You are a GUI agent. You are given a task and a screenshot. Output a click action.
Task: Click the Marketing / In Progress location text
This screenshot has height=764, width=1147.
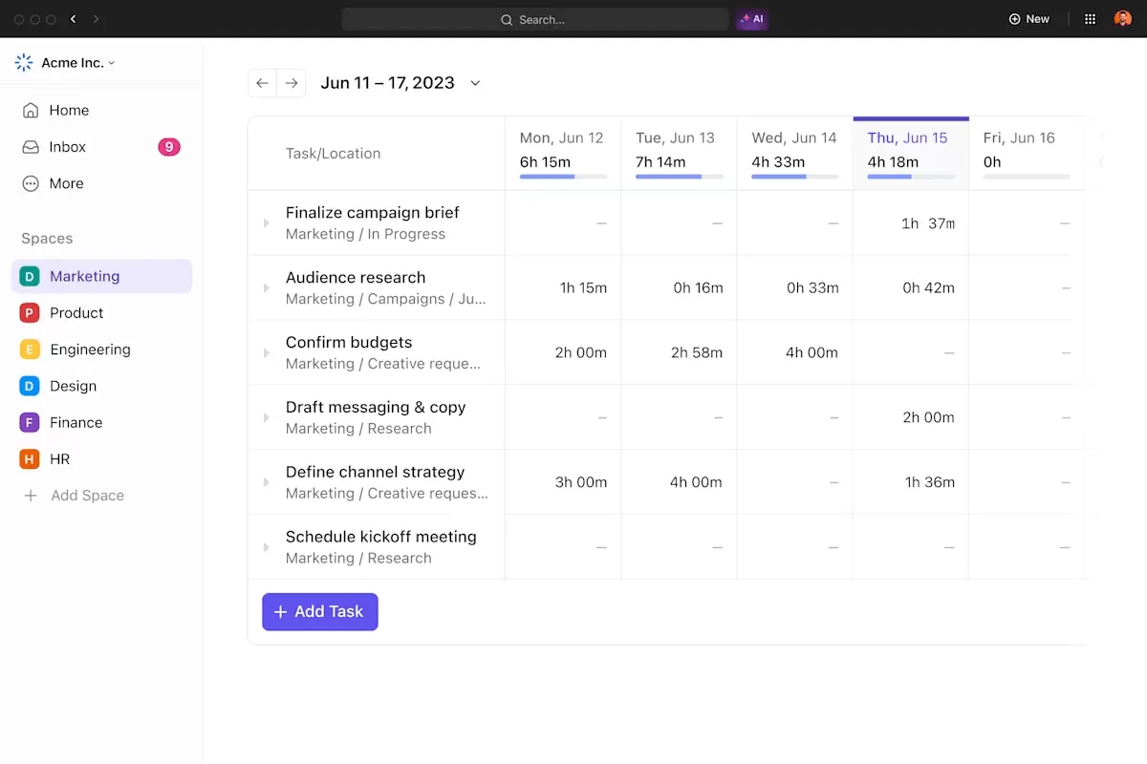point(365,234)
